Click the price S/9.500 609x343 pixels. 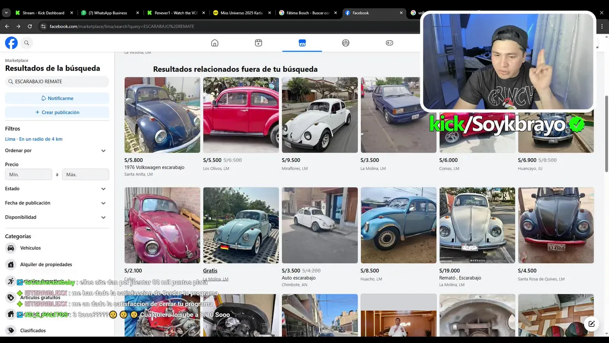[x=291, y=160]
